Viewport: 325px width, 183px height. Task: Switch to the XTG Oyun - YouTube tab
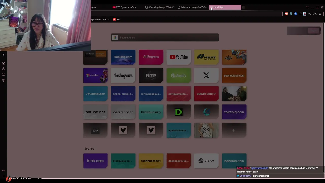click(126, 7)
